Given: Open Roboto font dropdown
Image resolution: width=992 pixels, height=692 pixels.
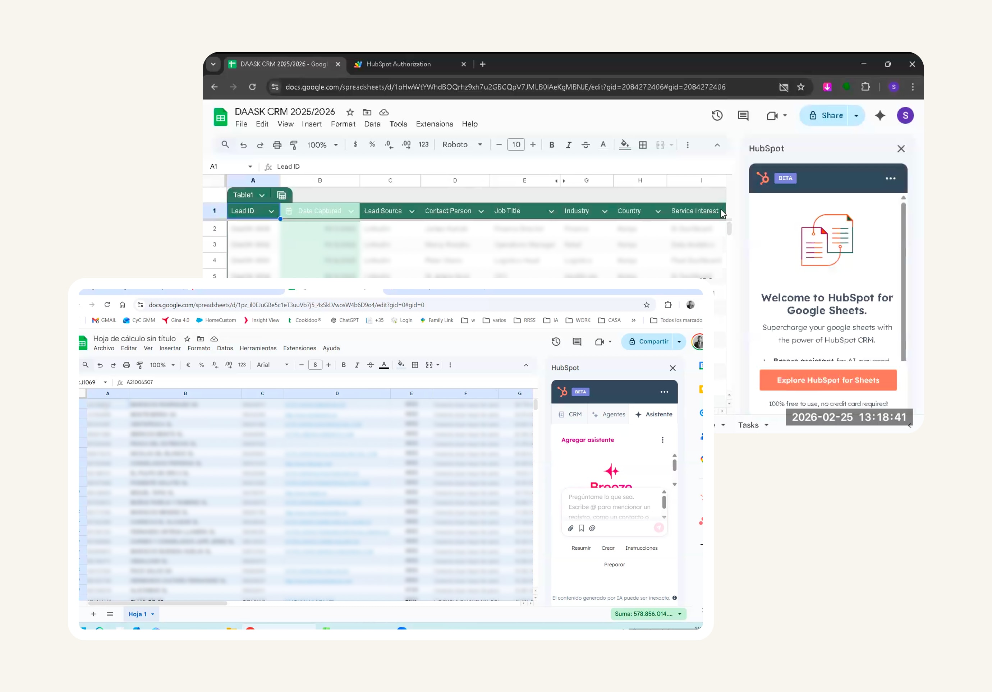Looking at the screenshot, I should [462, 145].
